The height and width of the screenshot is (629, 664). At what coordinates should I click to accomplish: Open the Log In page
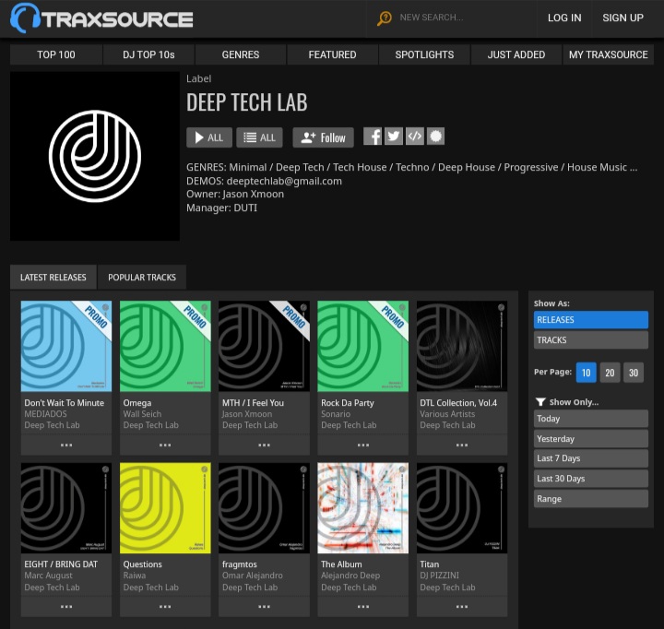point(564,18)
